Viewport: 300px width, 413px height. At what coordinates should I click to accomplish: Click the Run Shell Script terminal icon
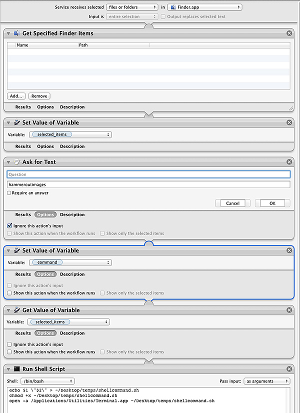pos(17,369)
